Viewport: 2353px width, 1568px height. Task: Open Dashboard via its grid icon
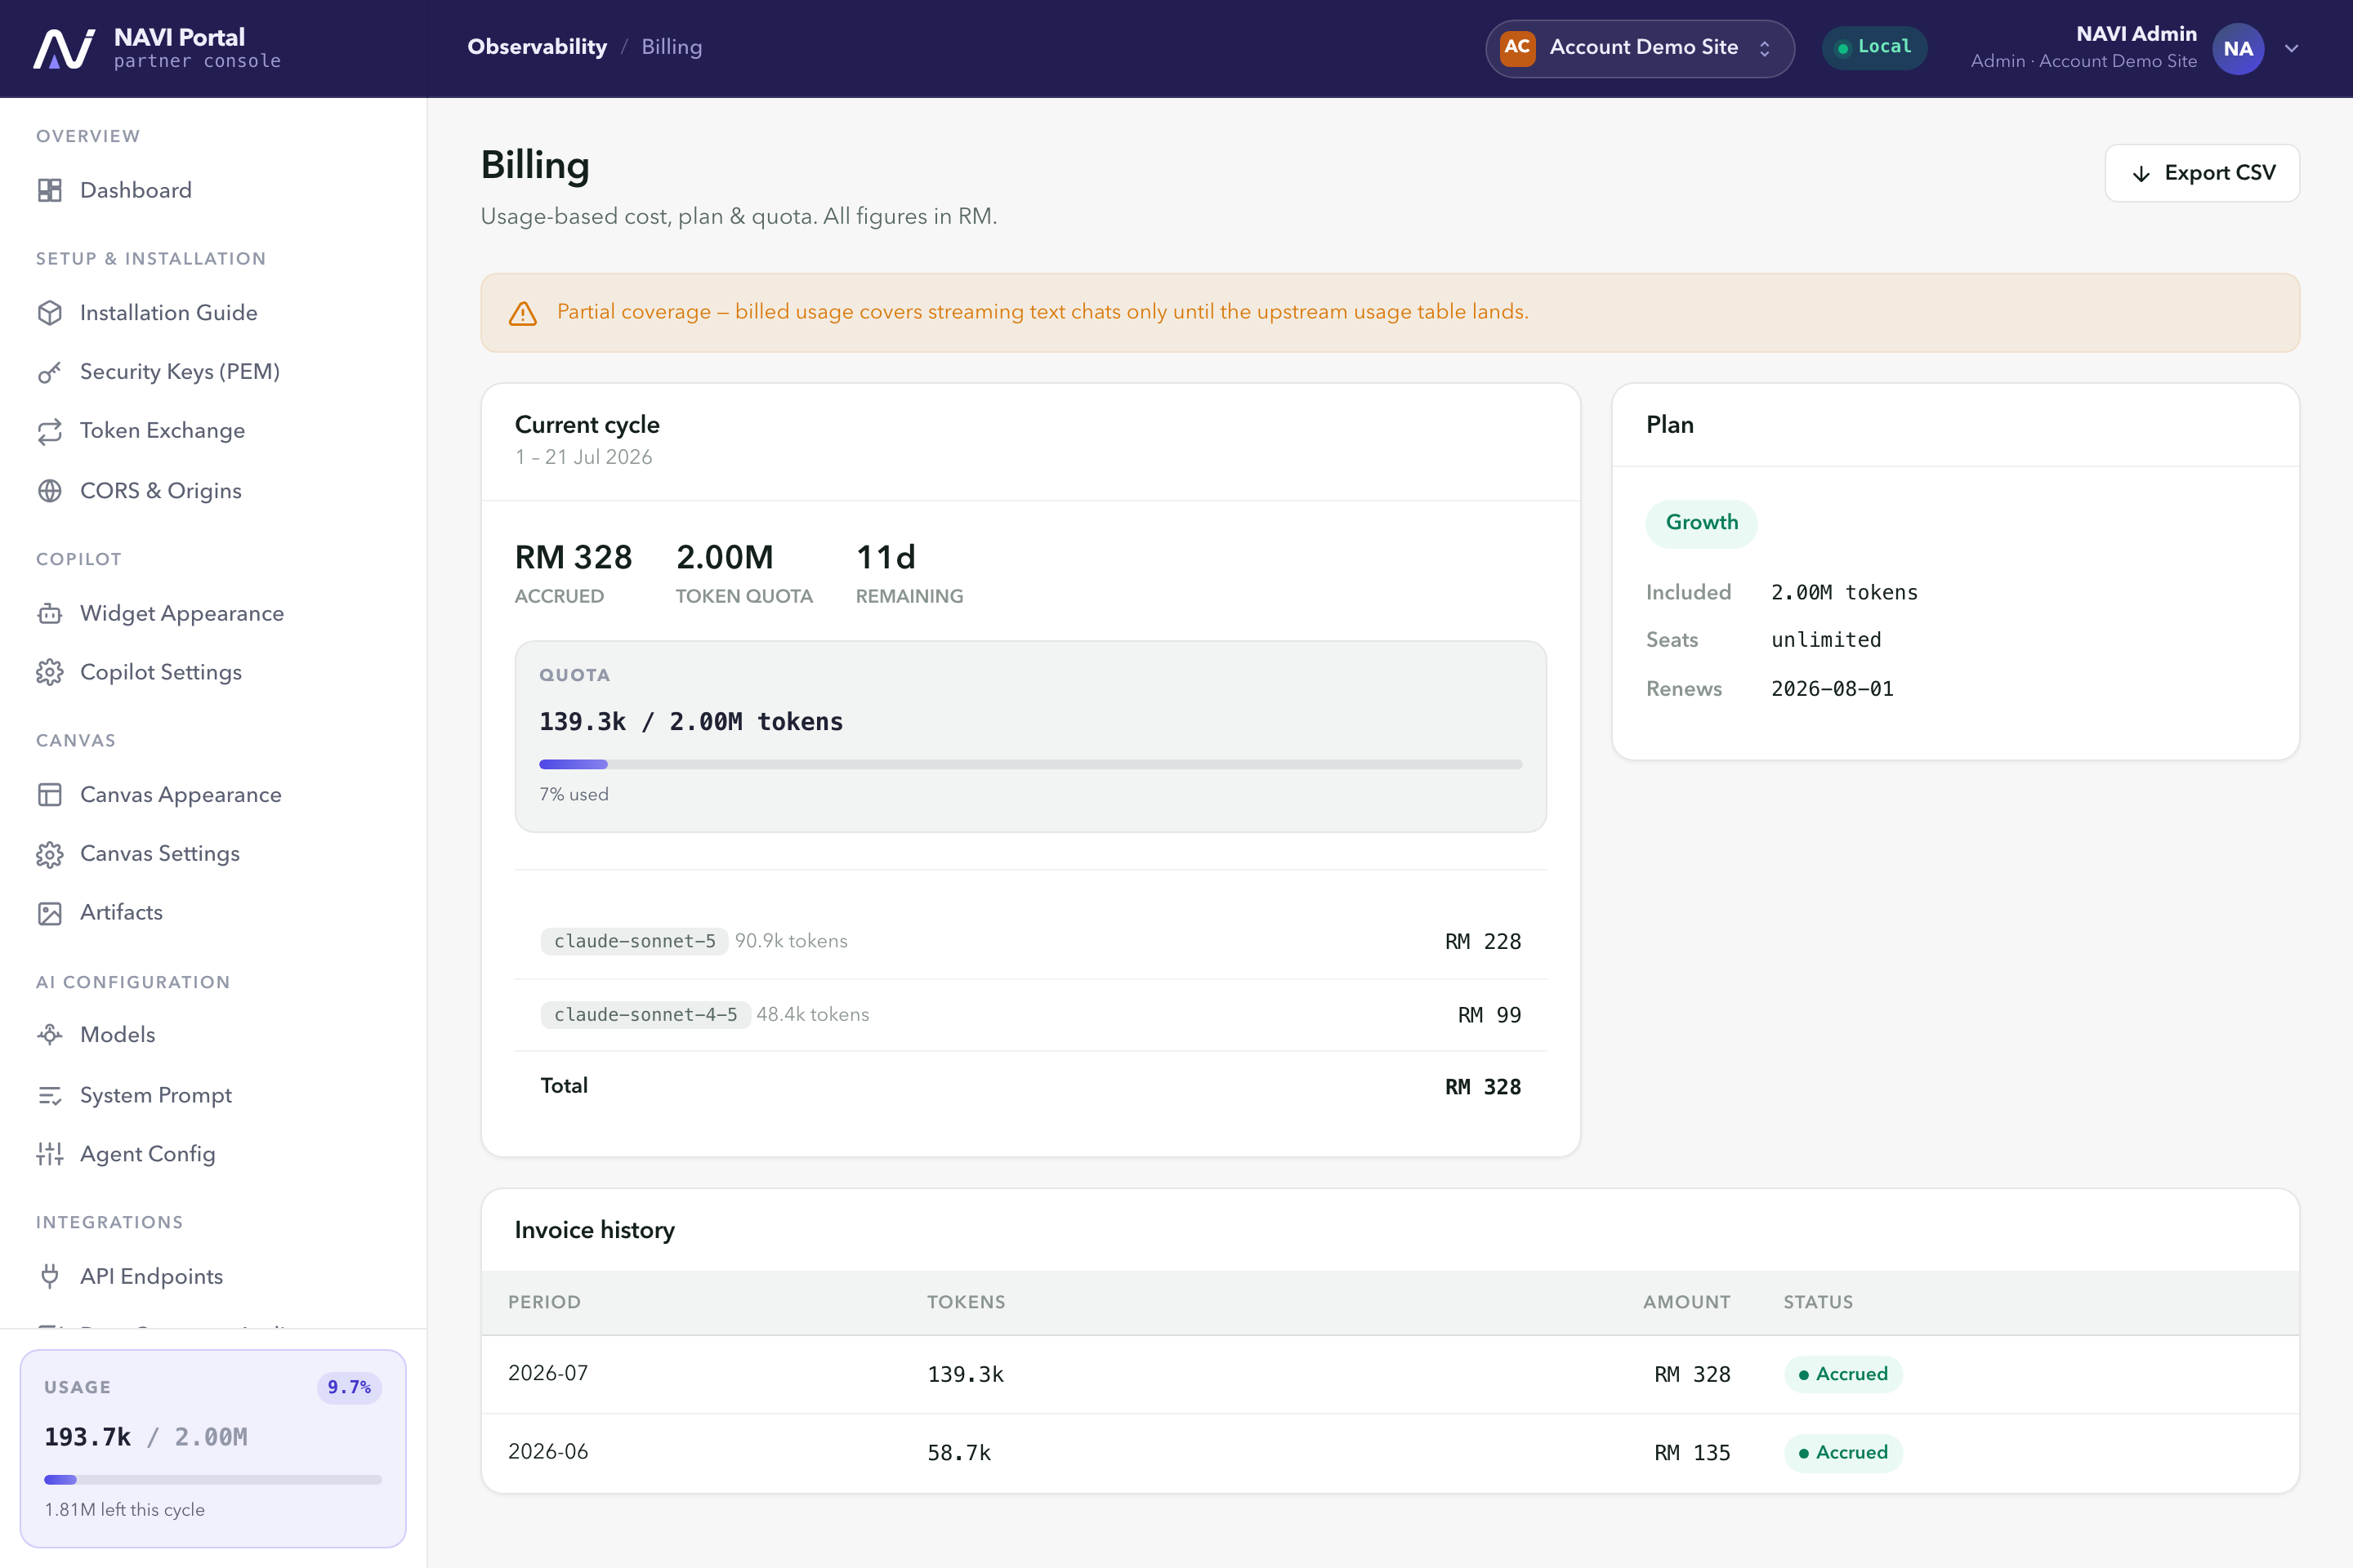(50, 190)
